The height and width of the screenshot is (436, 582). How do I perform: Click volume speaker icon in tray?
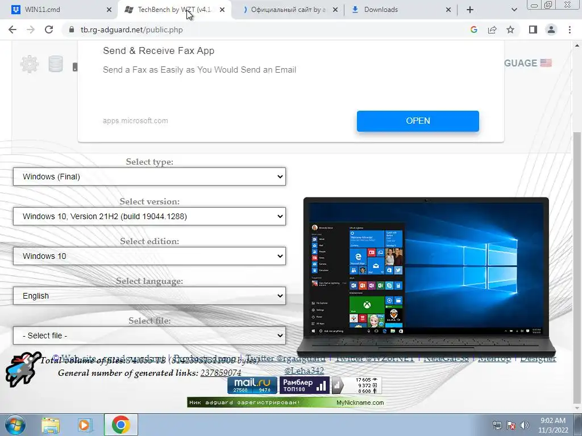coord(525,425)
